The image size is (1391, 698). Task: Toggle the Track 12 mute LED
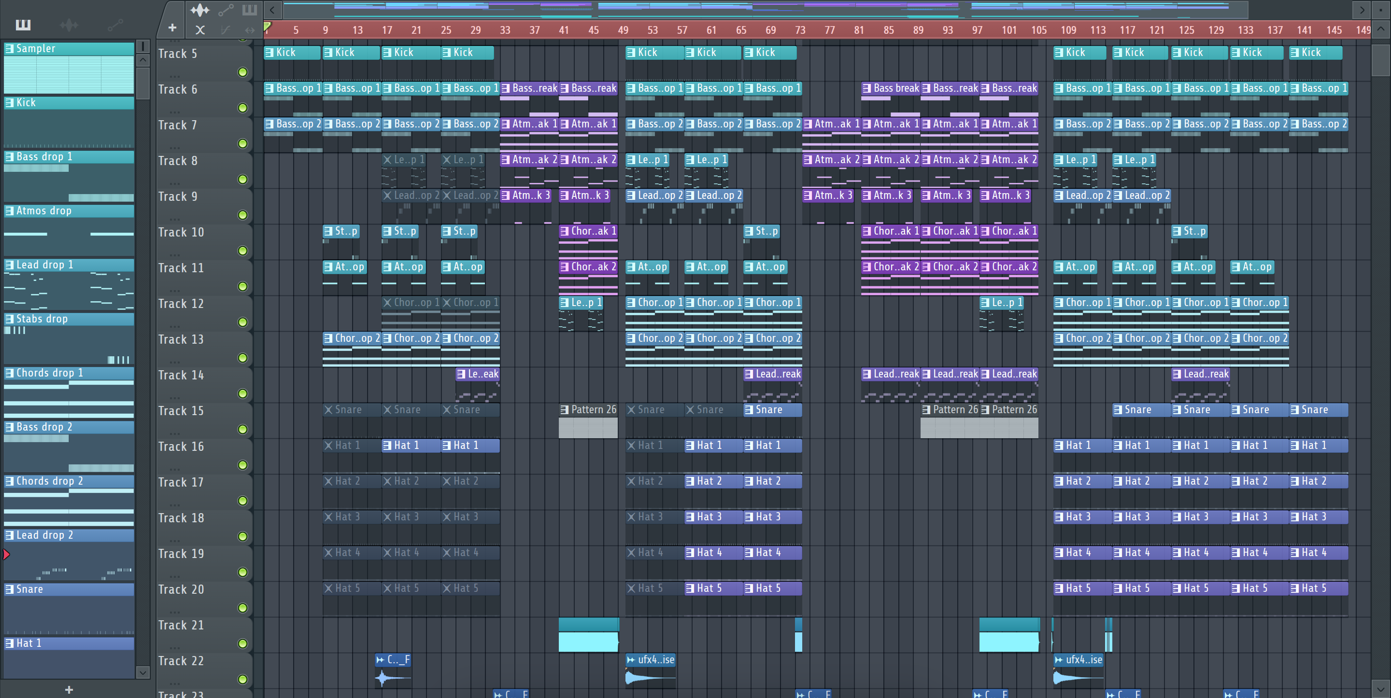[x=243, y=322]
